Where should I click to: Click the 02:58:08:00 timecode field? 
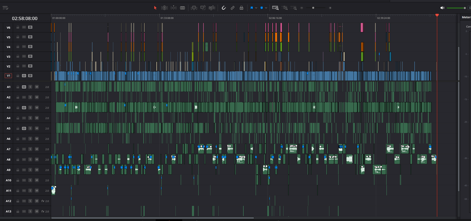25,18
